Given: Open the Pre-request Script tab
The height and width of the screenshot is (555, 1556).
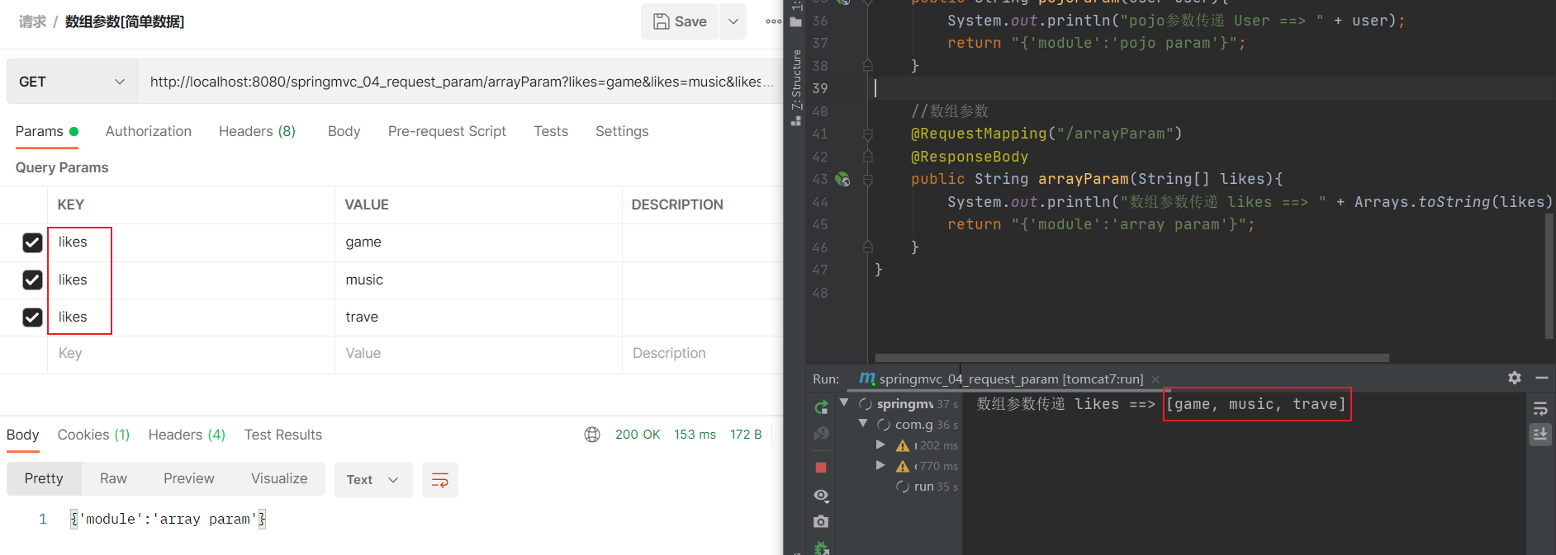Looking at the screenshot, I should (x=447, y=131).
